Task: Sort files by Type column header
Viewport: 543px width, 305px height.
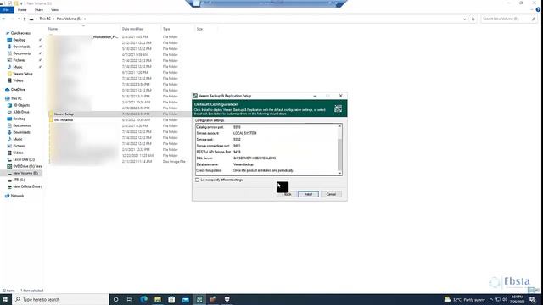Action: pos(177,29)
